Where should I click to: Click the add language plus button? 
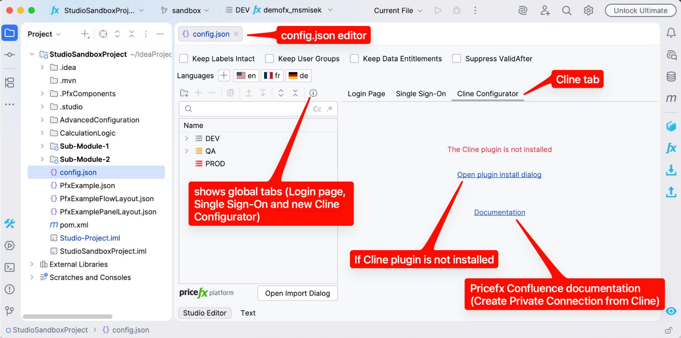[224, 76]
